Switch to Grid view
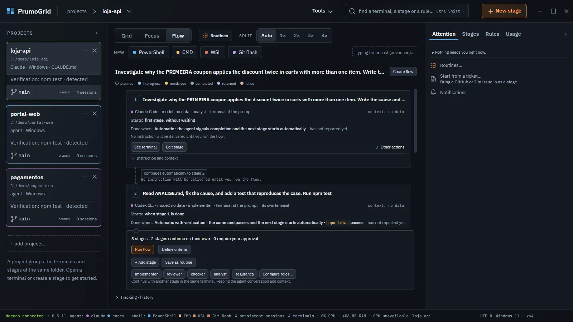Screen dimensions: 573x322 point(126,36)
